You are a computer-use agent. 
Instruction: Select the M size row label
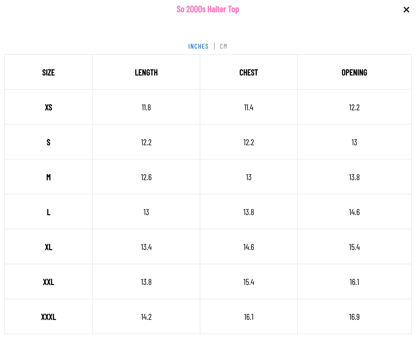point(48,177)
